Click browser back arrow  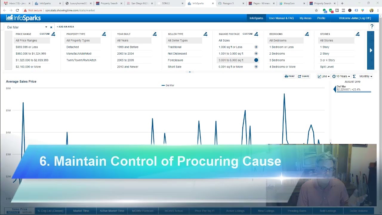(4, 10)
